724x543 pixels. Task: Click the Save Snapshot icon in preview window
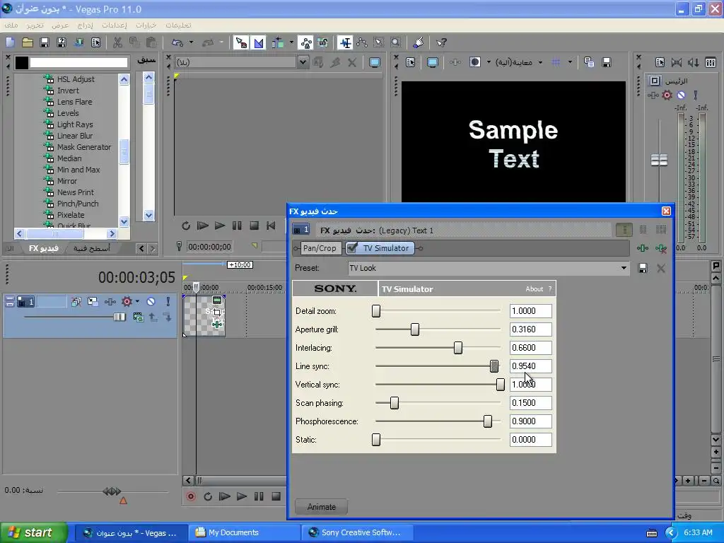pyautogui.click(x=606, y=62)
